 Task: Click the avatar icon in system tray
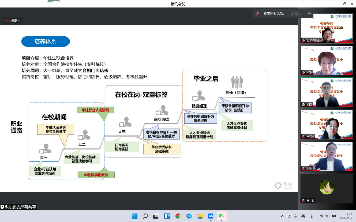click(x=289, y=216)
